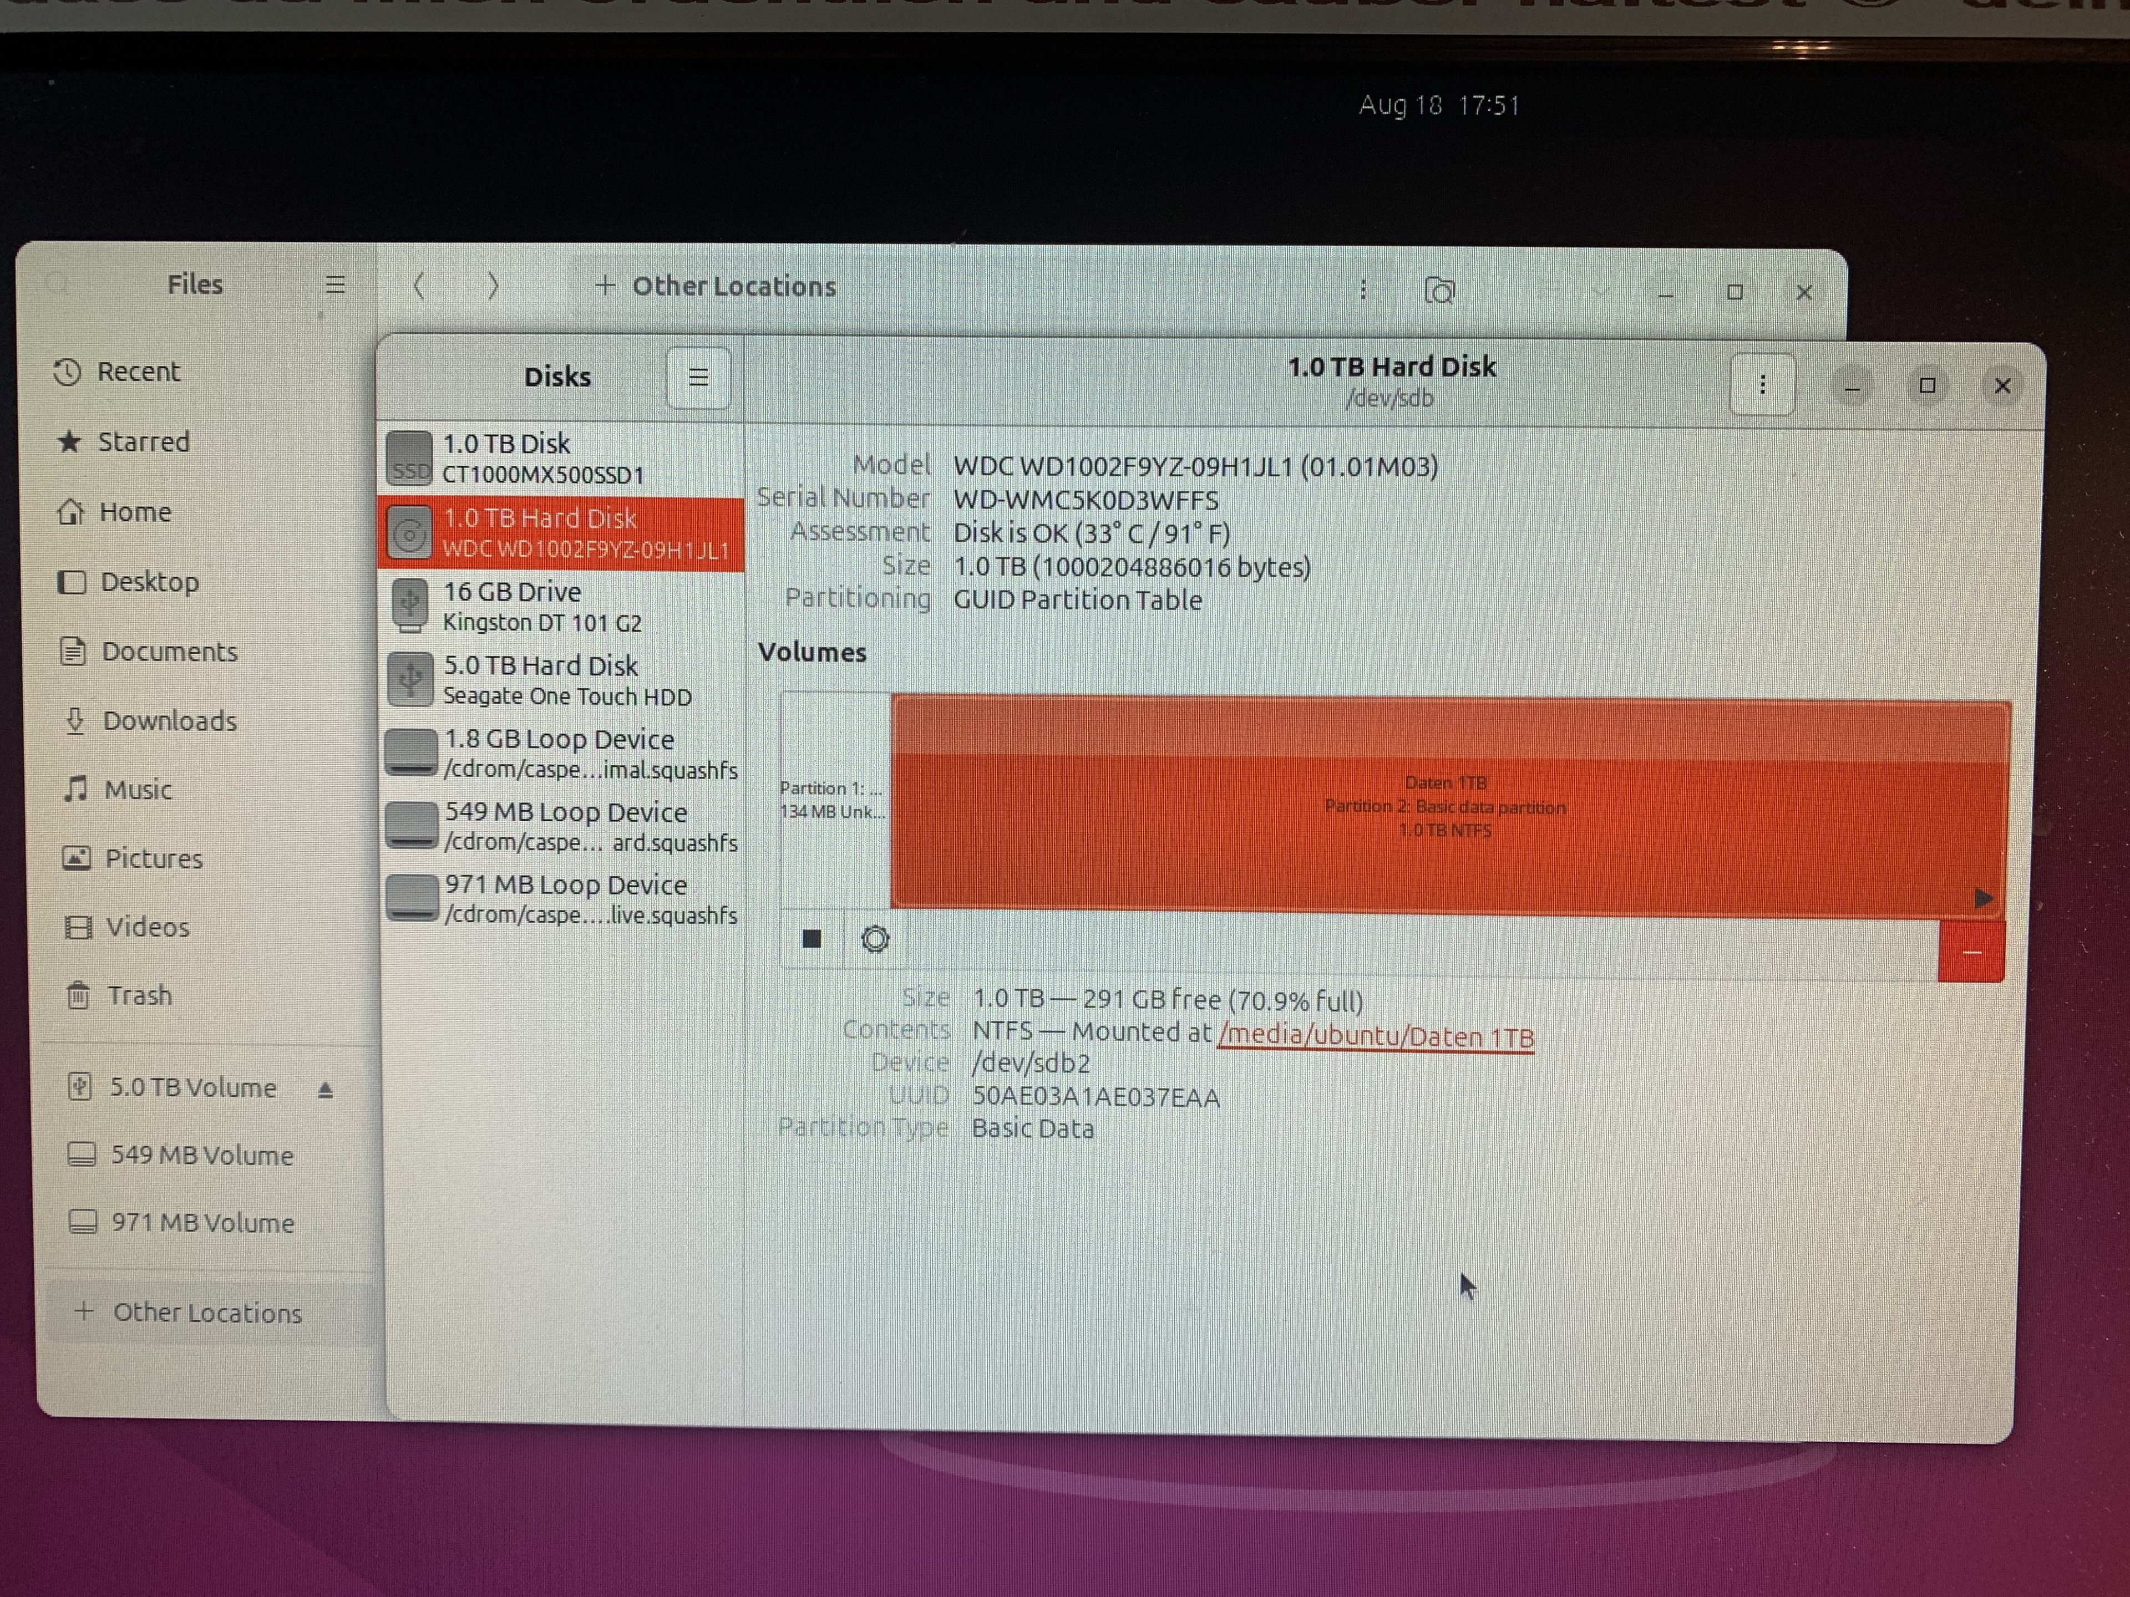Image resolution: width=2130 pixels, height=1597 pixels.
Task: Open Trash in Files sidebar
Action: (x=139, y=995)
